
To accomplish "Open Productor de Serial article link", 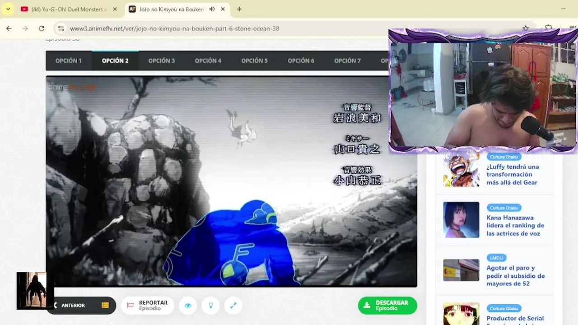I will coord(515,319).
